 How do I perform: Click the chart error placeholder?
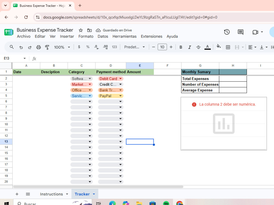pyautogui.click(x=224, y=124)
